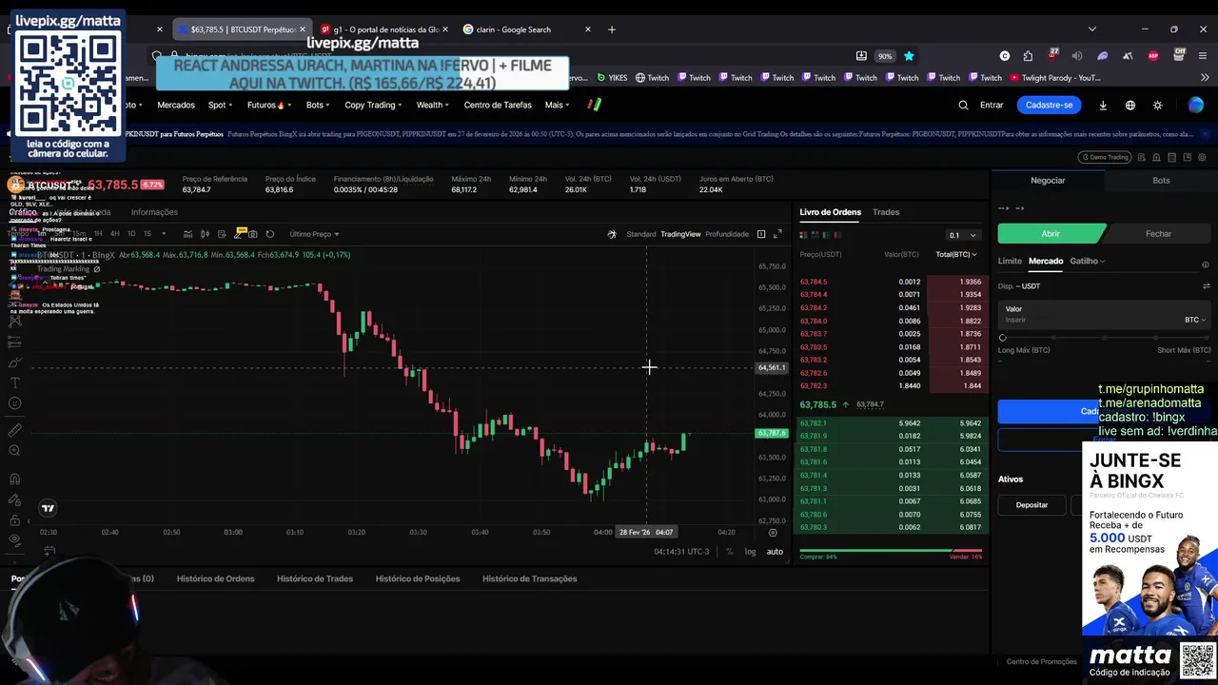Toggle hide all drawings eye icon
This screenshot has height=685, width=1218.
(x=14, y=539)
